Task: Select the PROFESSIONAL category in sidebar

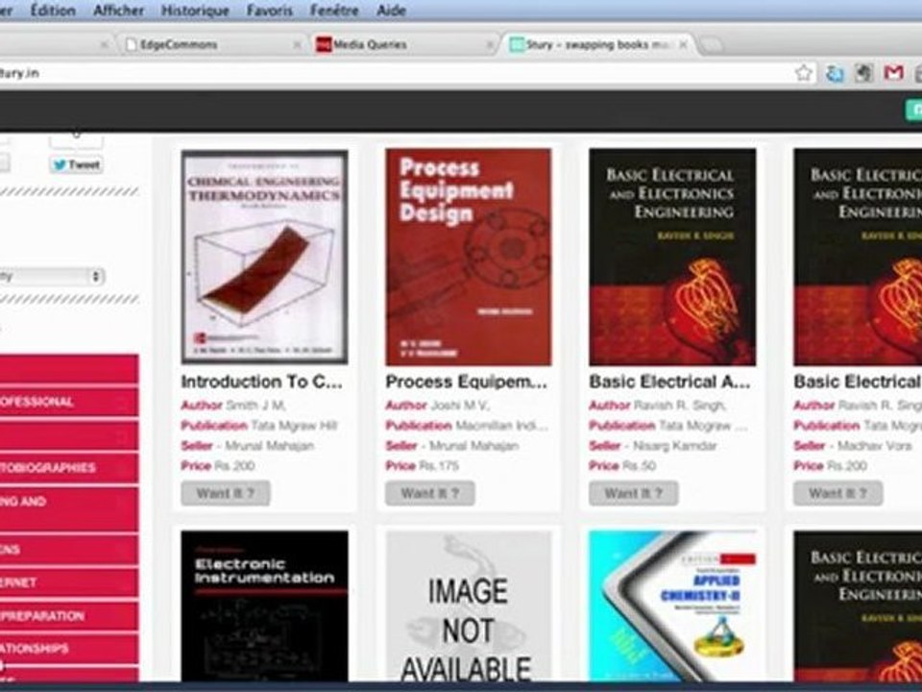Action: (x=69, y=402)
